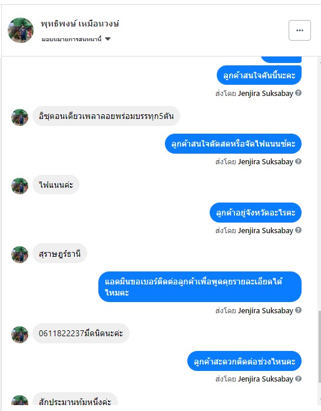Click help icon beside sender under ลูกค้าสนใจคันนี้นะคะ

[298, 93]
